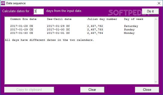The height and width of the screenshot is (95, 163).
Task: Select the Day of week header
Action: [x=133, y=19]
